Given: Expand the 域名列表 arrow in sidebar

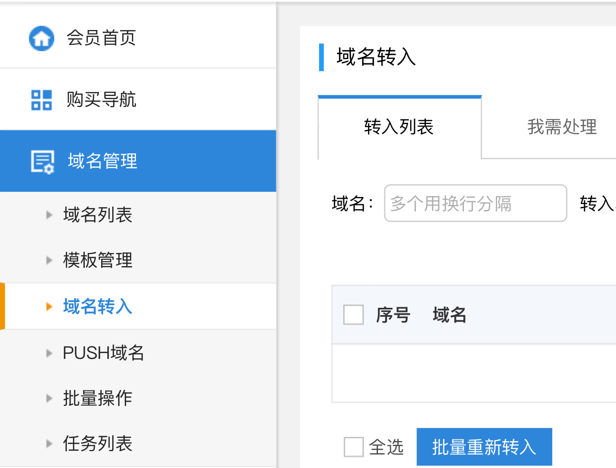Looking at the screenshot, I should tap(49, 214).
